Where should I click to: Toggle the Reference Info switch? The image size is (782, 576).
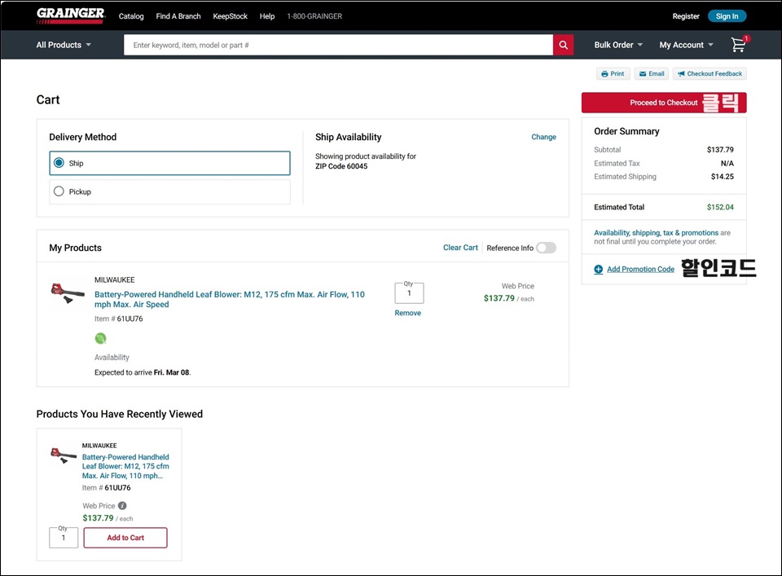[546, 248]
